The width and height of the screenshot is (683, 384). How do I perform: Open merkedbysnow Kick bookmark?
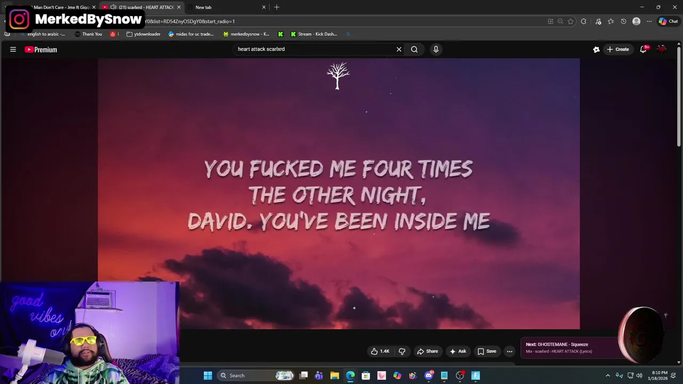(x=246, y=34)
